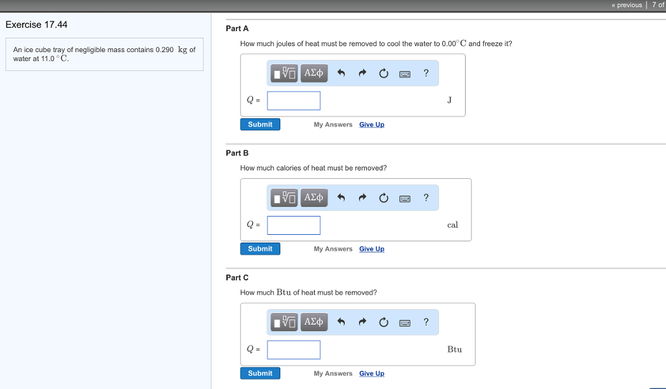The width and height of the screenshot is (666, 389).
Task: View My Answers for Part A
Action: point(333,124)
